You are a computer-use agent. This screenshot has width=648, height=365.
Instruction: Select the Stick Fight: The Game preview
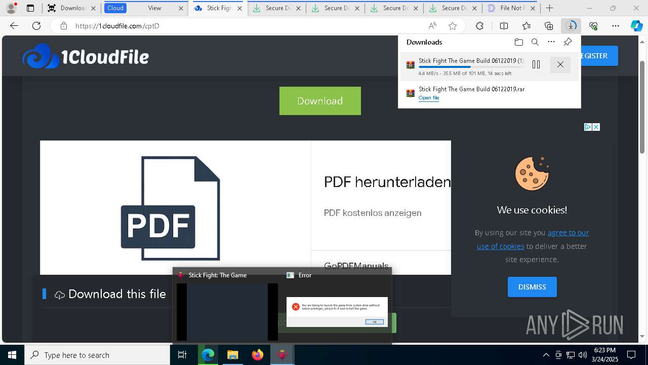click(227, 306)
